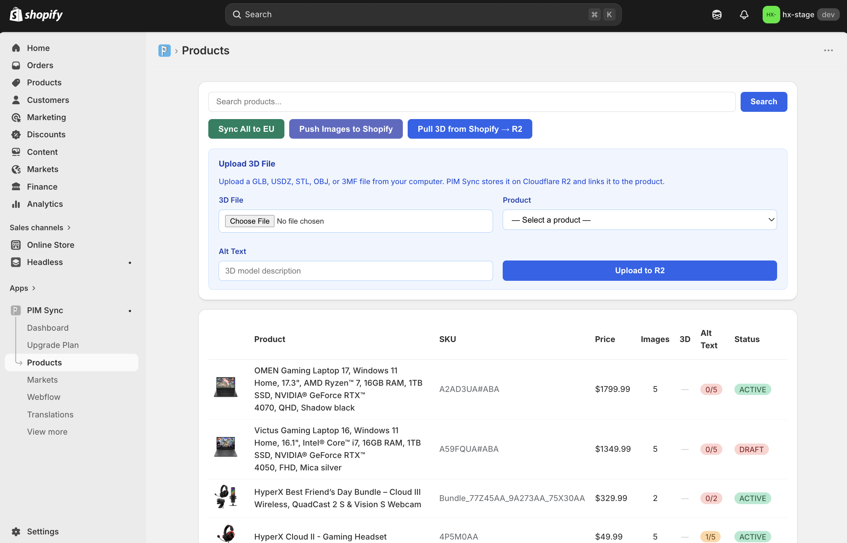The width and height of the screenshot is (847, 543).
Task: Select Products under PIM Sync
Action: (x=72, y=362)
